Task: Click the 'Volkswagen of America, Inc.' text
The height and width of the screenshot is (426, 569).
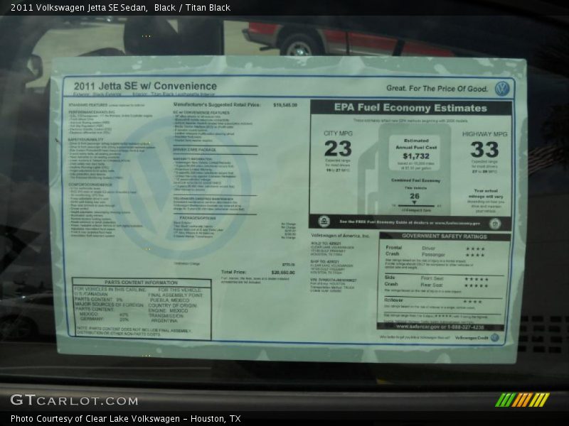Action: (340, 236)
